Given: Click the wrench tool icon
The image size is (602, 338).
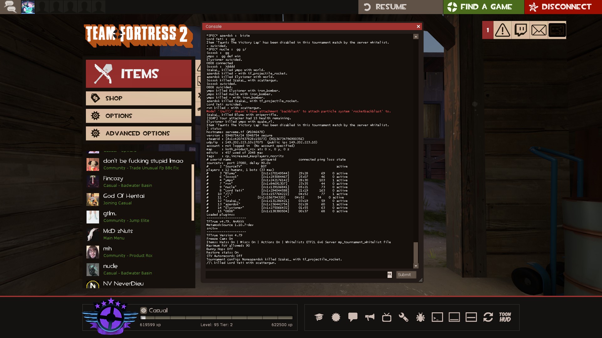Looking at the screenshot, I should click(x=404, y=317).
